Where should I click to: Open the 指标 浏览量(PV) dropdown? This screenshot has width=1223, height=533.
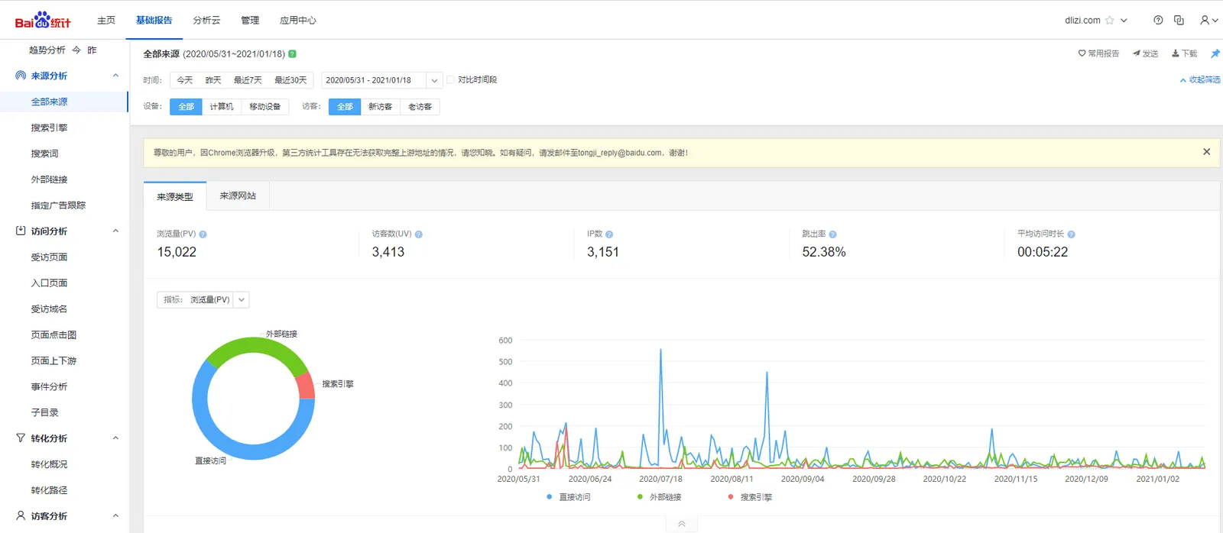click(x=203, y=300)
